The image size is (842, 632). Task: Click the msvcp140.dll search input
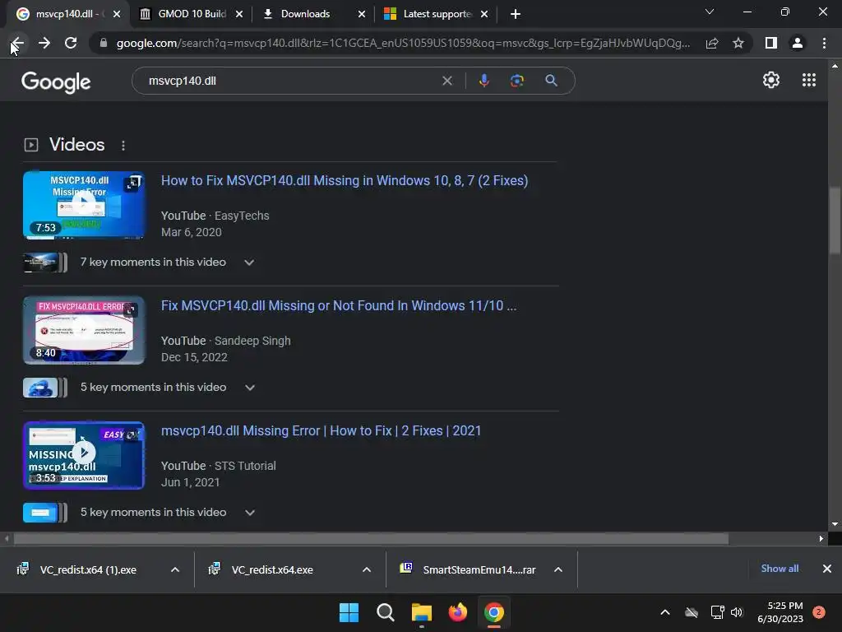[290, 81]
